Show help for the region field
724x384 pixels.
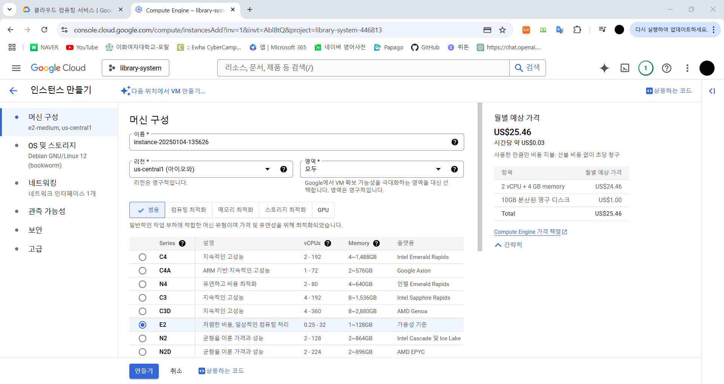point(284,169)
